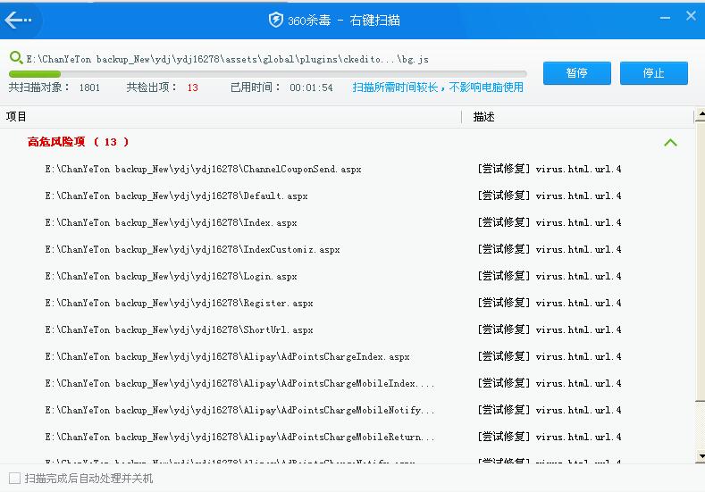Image resolution: width=705 pixels, height=492 pixels.
Task: Click the green scan progress bar
Action: (267, 74)
